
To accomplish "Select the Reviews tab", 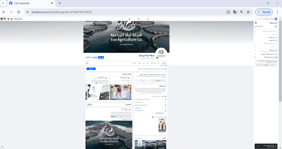I will 148,63.
